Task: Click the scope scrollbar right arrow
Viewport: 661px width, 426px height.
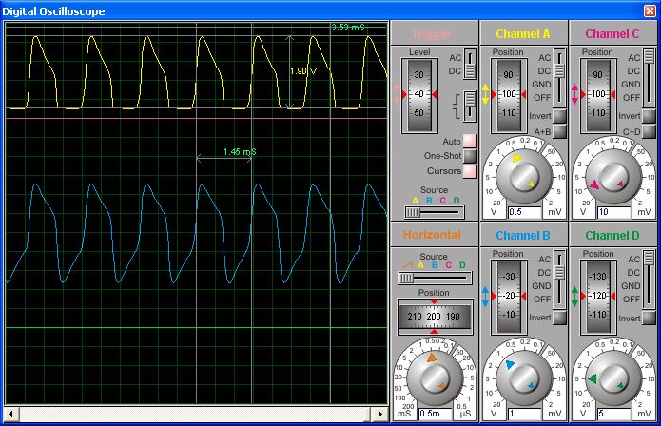Action: point(380,415)
